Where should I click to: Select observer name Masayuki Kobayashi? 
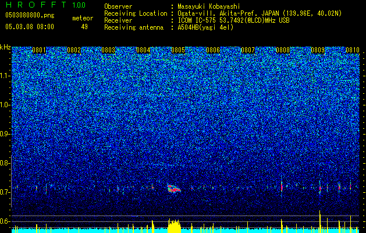coord(209,6)
